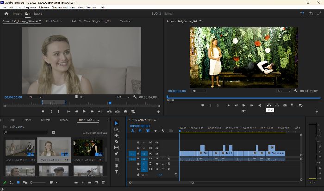Click Overwrite button in Source monitor
This screenshot has height=191, width=324.
tap(118, 111)
